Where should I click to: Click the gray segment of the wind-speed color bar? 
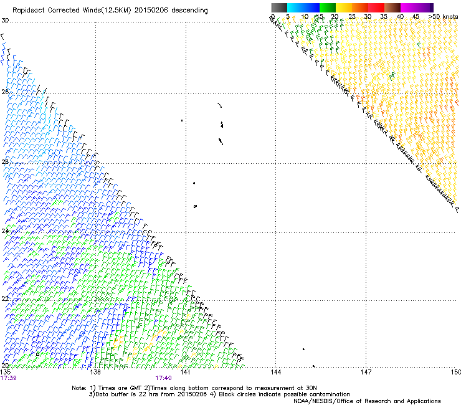pyautogui.click(x=279, y=7)
